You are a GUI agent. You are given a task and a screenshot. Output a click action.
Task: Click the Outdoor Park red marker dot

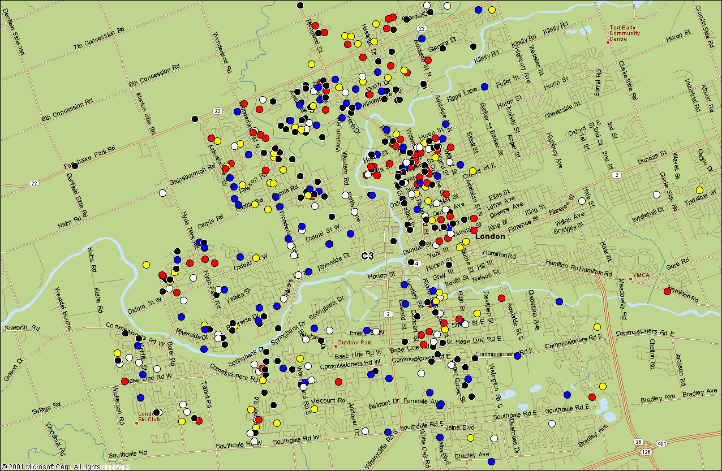(x=336, y=346)
